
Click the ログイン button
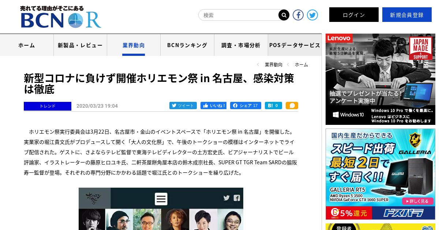pyautogui.click(x=354, y=15)
